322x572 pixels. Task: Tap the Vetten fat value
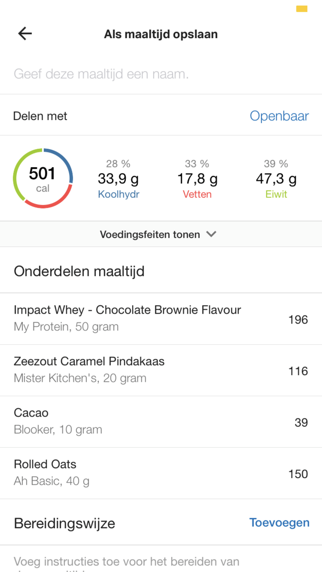[197, 179]
